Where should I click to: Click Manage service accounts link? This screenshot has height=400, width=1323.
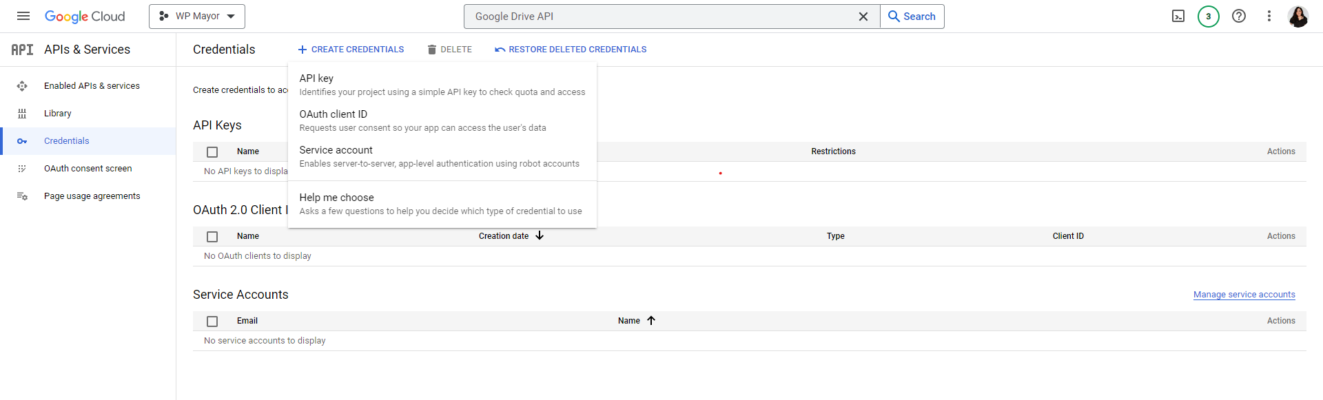[1244, 295]
